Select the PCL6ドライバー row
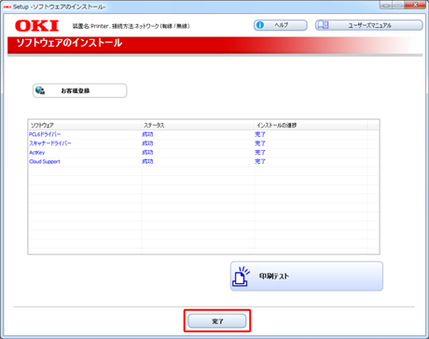Screen dimensions: 429x339 203,134
